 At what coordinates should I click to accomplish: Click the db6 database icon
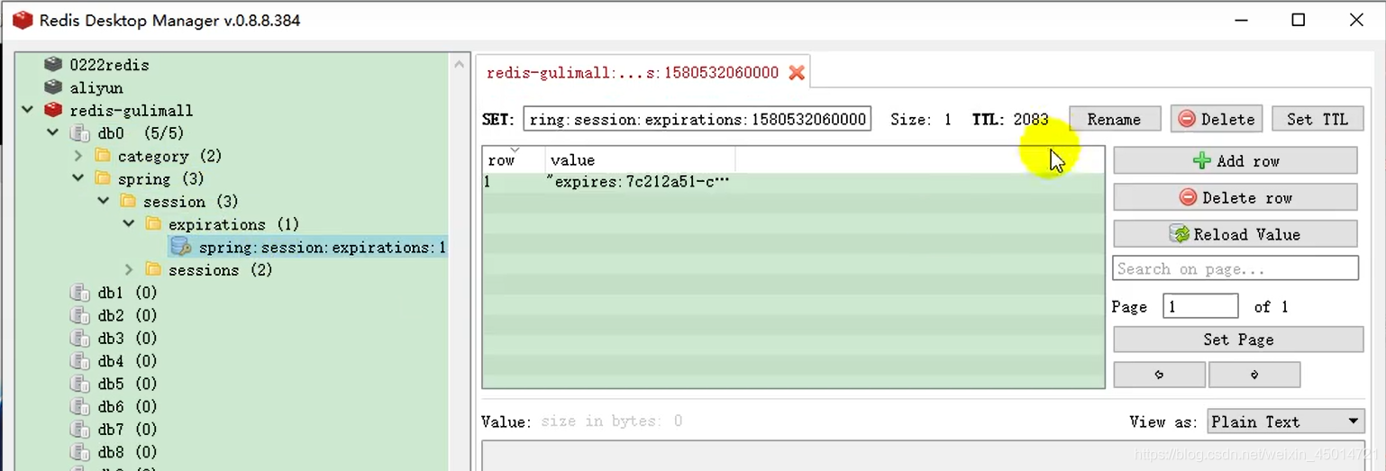(x=80, y=406)
